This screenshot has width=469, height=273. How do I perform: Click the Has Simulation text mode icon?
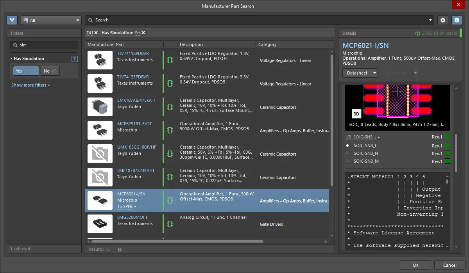point(75,59)
